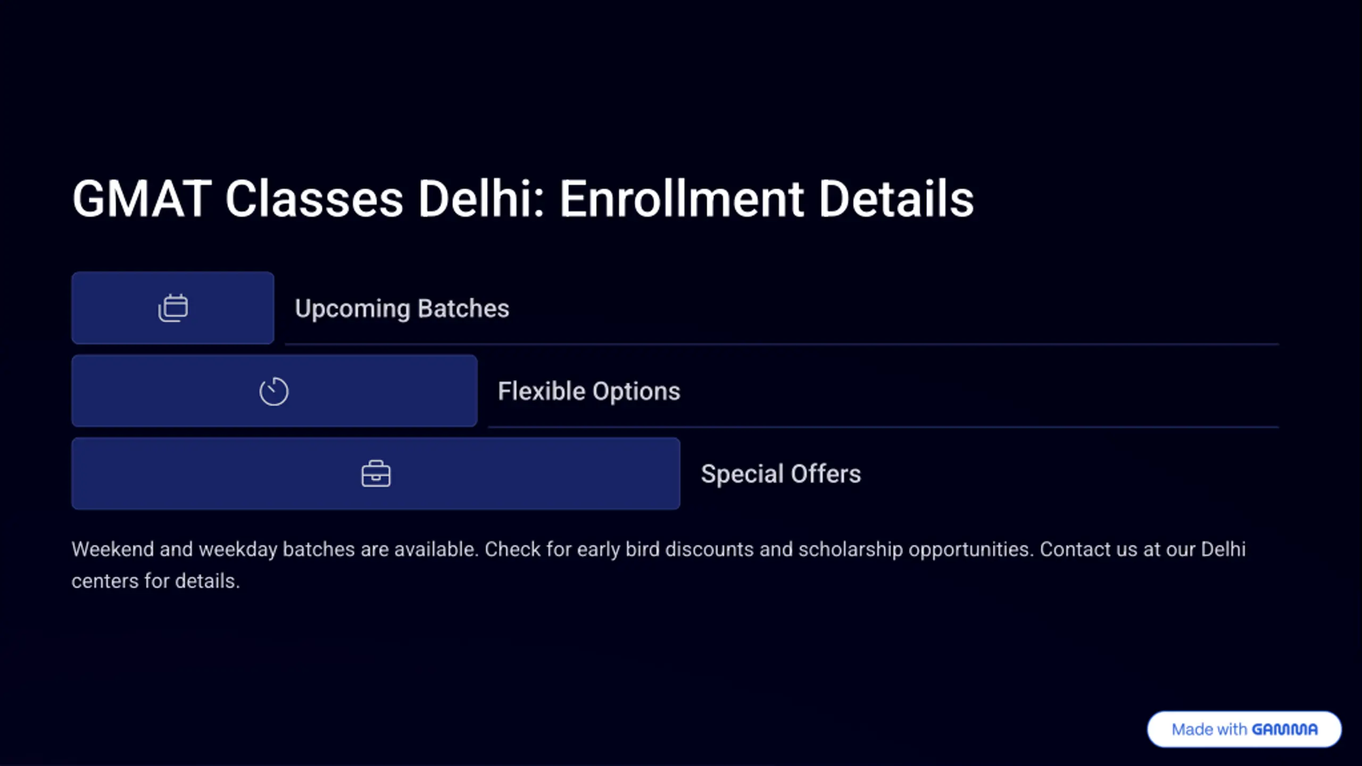The width and height of the screenshot is (1362, 766).
Task: Select the Flexible Options label text
Action: pos(589,391)
